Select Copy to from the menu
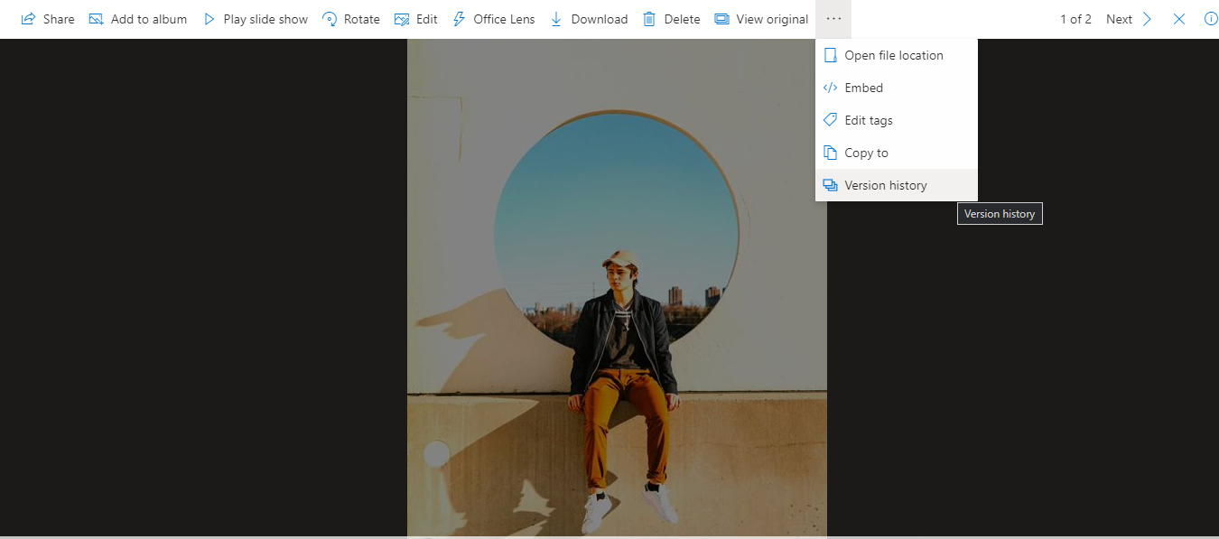Screen dimensions: 1219x539 tap(866, 152)
